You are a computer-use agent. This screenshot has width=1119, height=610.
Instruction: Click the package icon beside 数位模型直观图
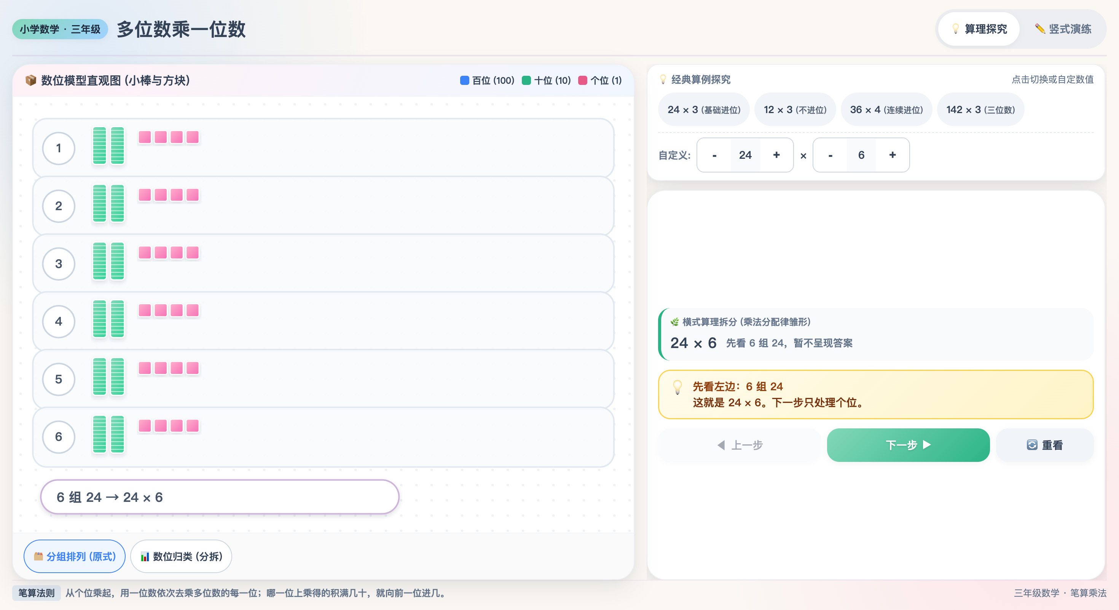click(30, 80)
